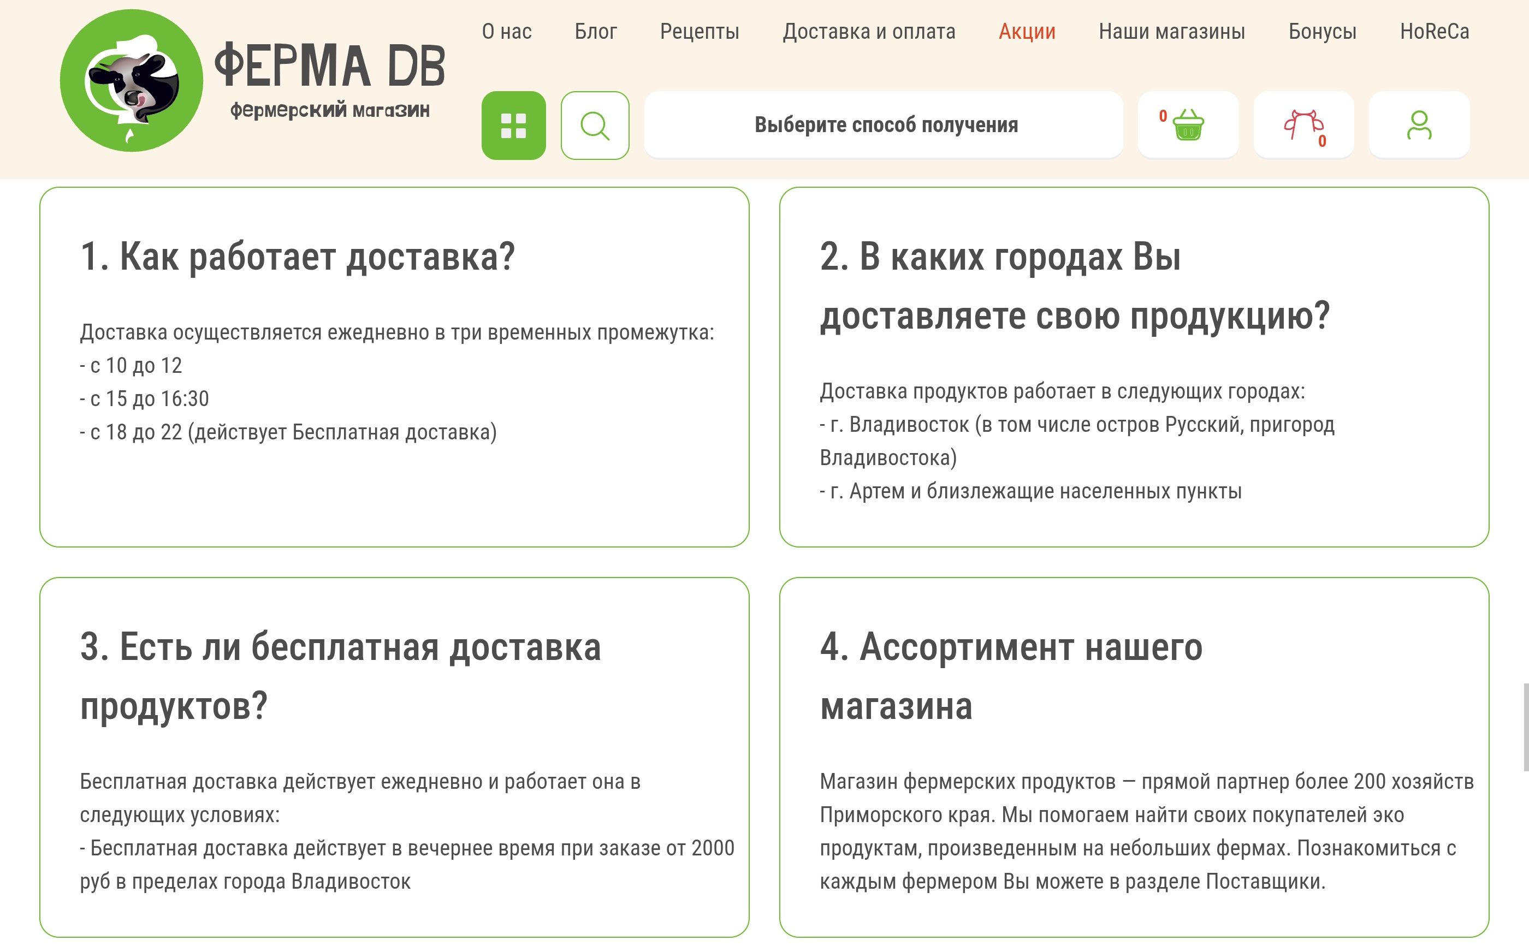The width and height of the screenshot is (1529, 946).
Task: Click the фермерский магазин tagline
Action: coord(330,111)
